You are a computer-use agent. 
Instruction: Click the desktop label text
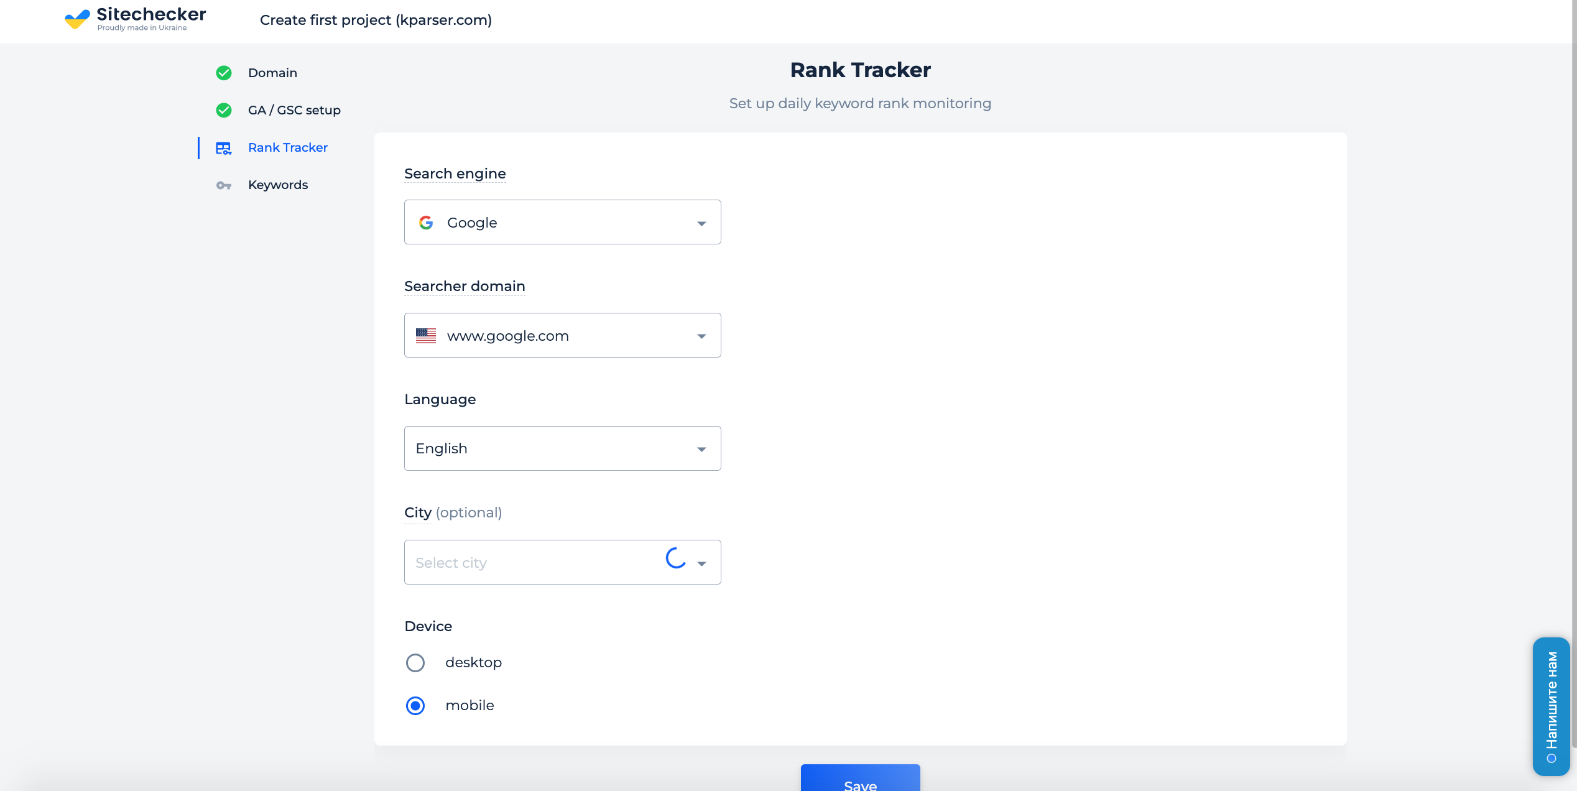point(473,662)
